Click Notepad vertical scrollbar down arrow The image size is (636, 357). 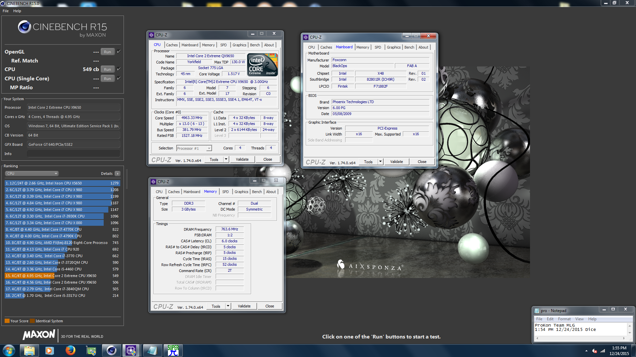click(x=630, y=333)
